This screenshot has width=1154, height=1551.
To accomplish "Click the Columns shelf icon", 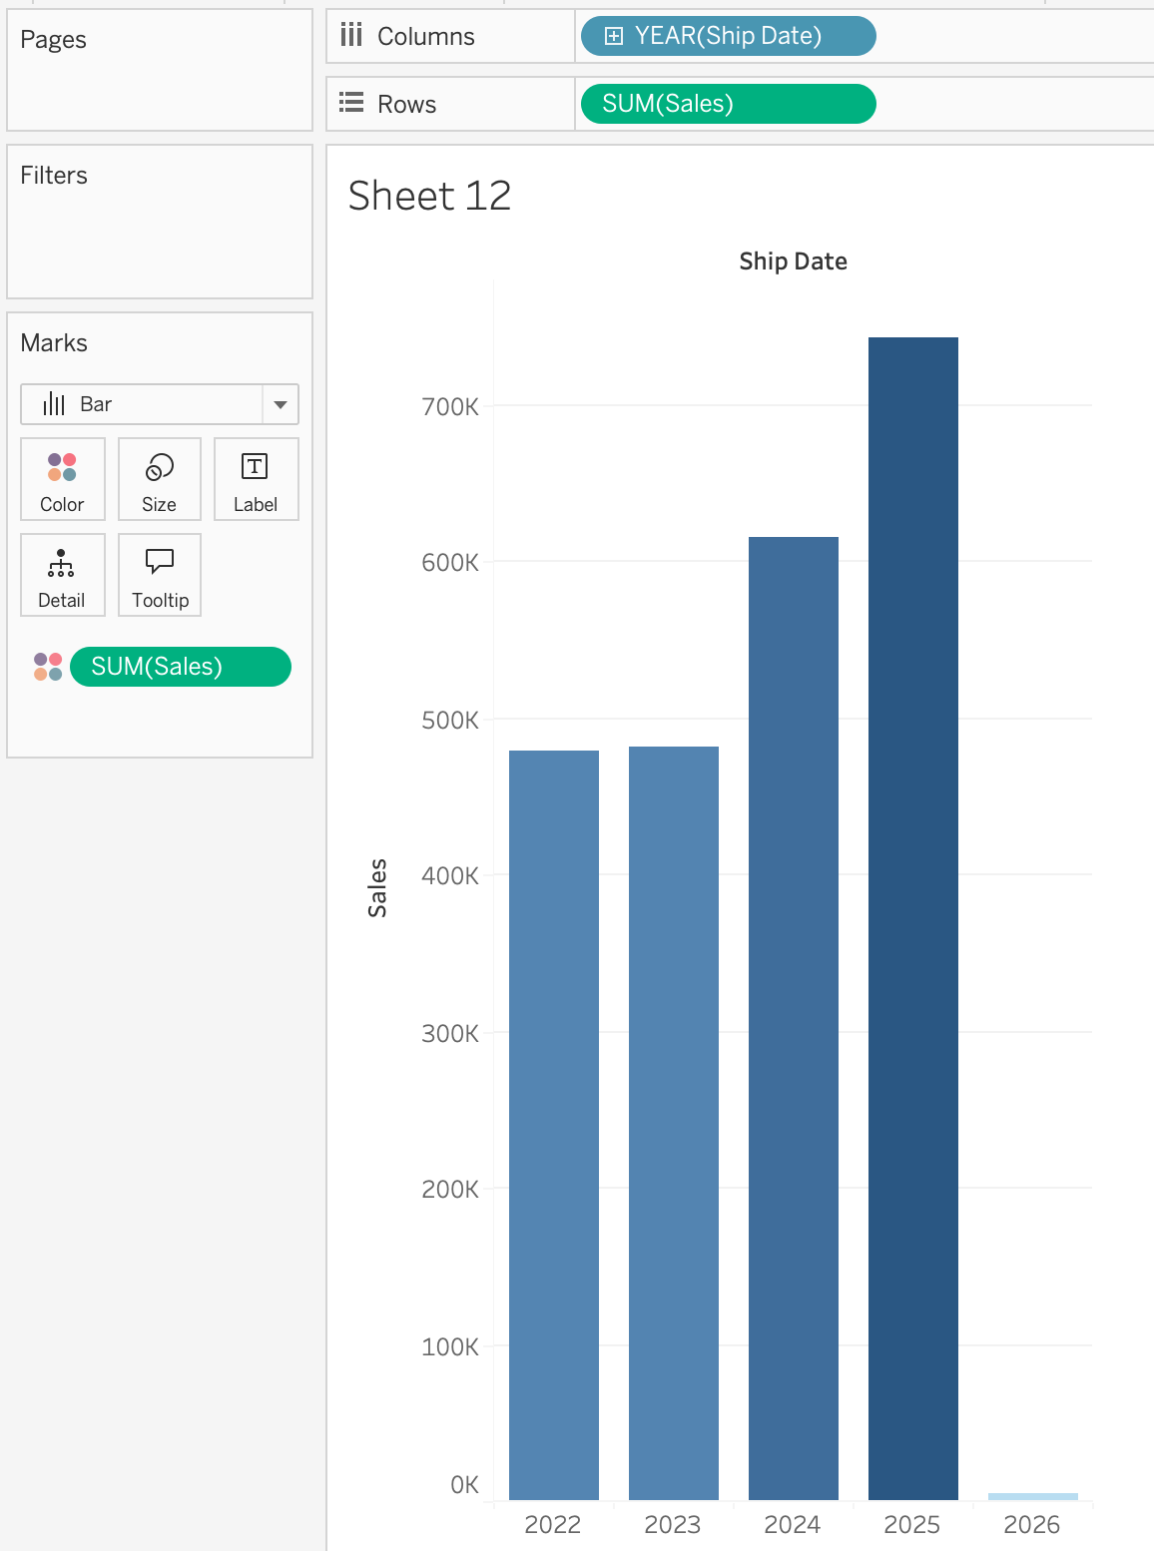I will pos(351,36).
